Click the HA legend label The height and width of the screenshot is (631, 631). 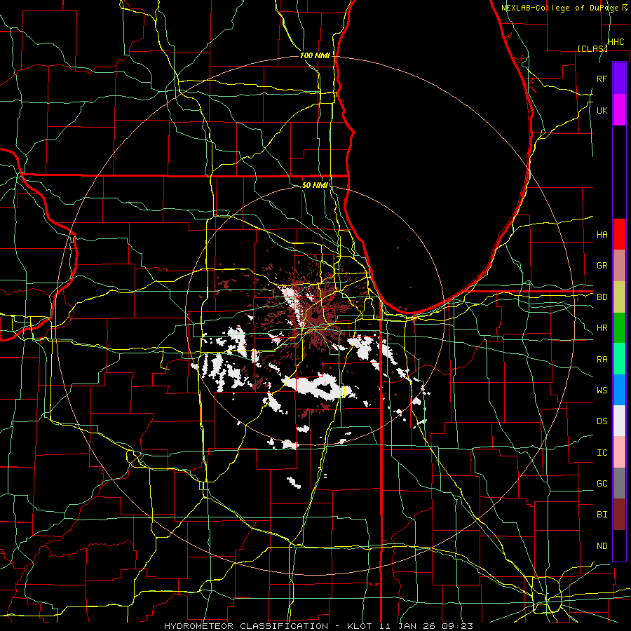pyautogui.click(x=602, y=235)
